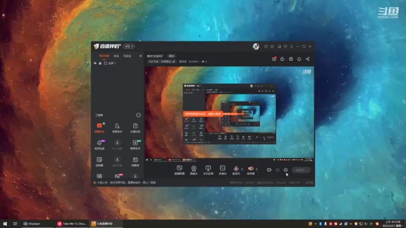
Task: Click the orange speaker icon
Action: [251, 169]
